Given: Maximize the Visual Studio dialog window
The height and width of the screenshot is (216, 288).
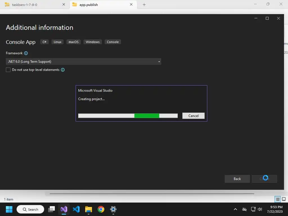Looking at the screenshot, I should (267, 18).
